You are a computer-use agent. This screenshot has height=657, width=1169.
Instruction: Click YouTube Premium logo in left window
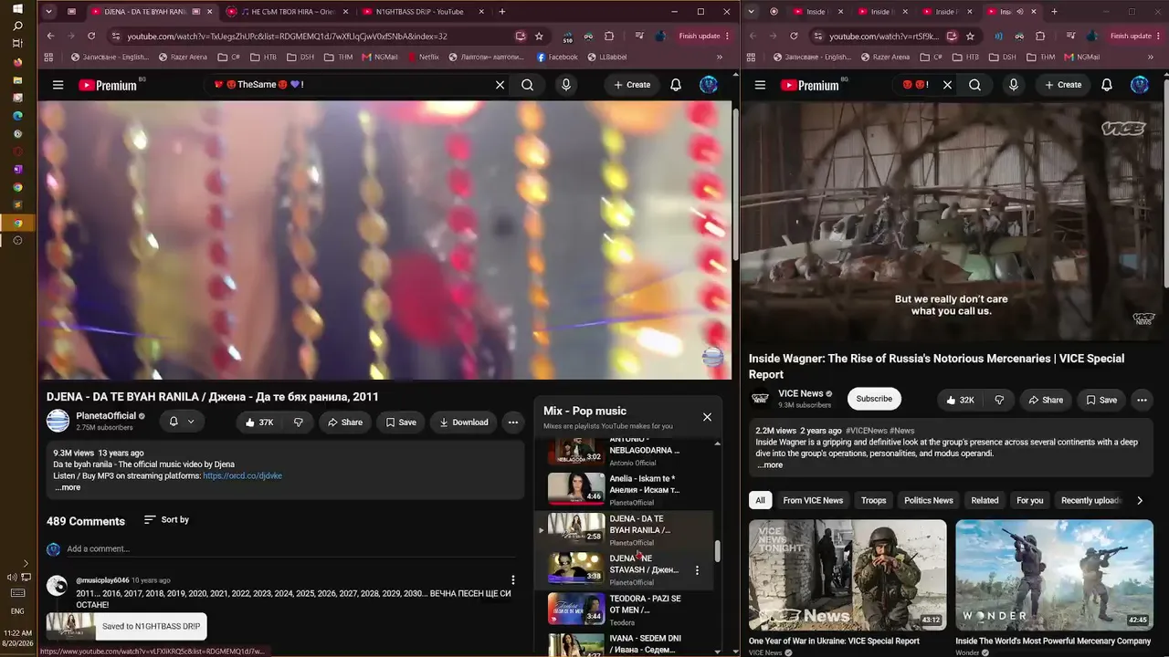tap(108, 85)
